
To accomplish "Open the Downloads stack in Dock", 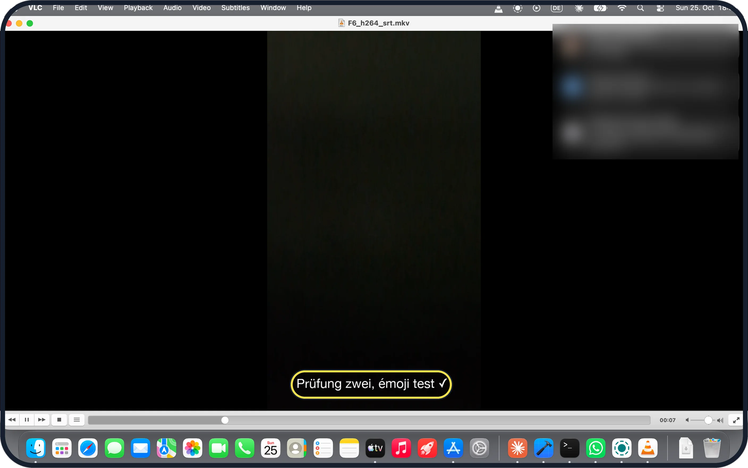I will [x=686, y=448].
